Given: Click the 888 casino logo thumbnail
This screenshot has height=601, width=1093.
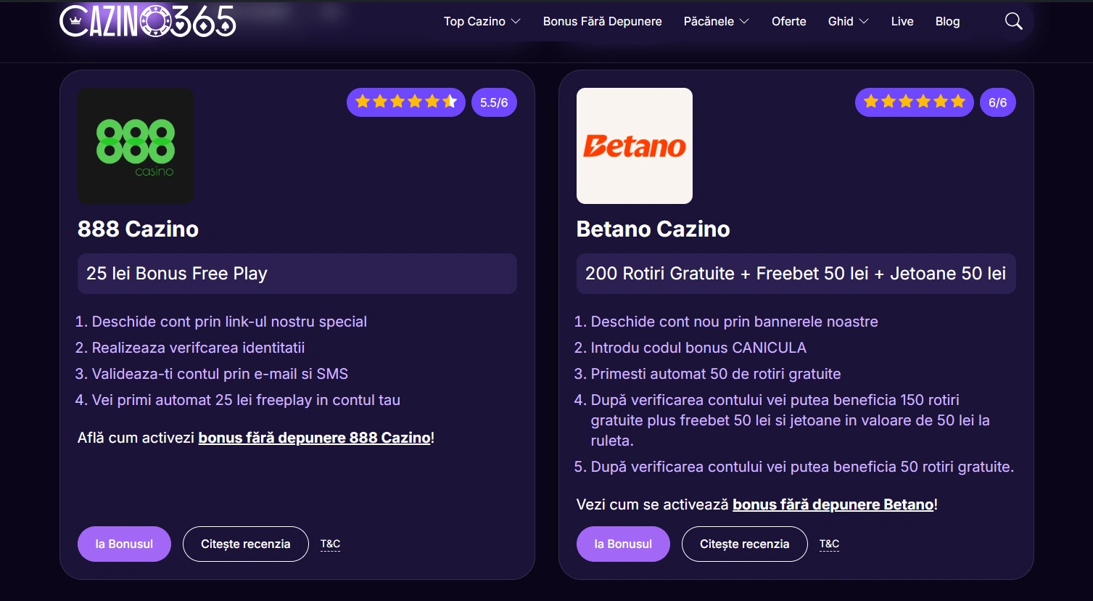Looking at the screenshot, I should (136, 146).
